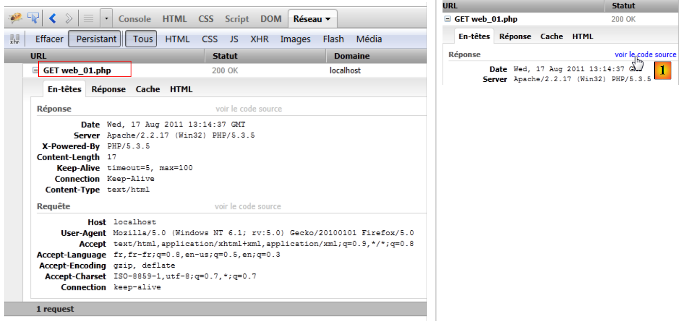Click the command line lines icon
The width and height of the screenshot is (684, 321).
[x=88, y=19]
